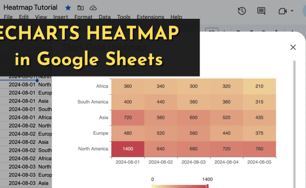Viewport: 306px width, 188px height.
Task: Adjust the visual map's 1400 slider handle
Action: 208,186
